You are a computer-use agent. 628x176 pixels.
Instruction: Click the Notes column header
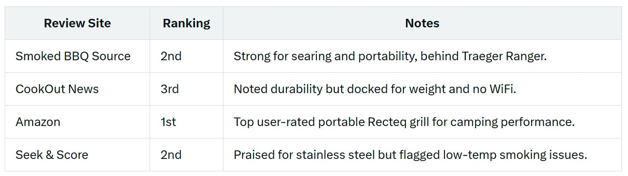pos(422,23)
